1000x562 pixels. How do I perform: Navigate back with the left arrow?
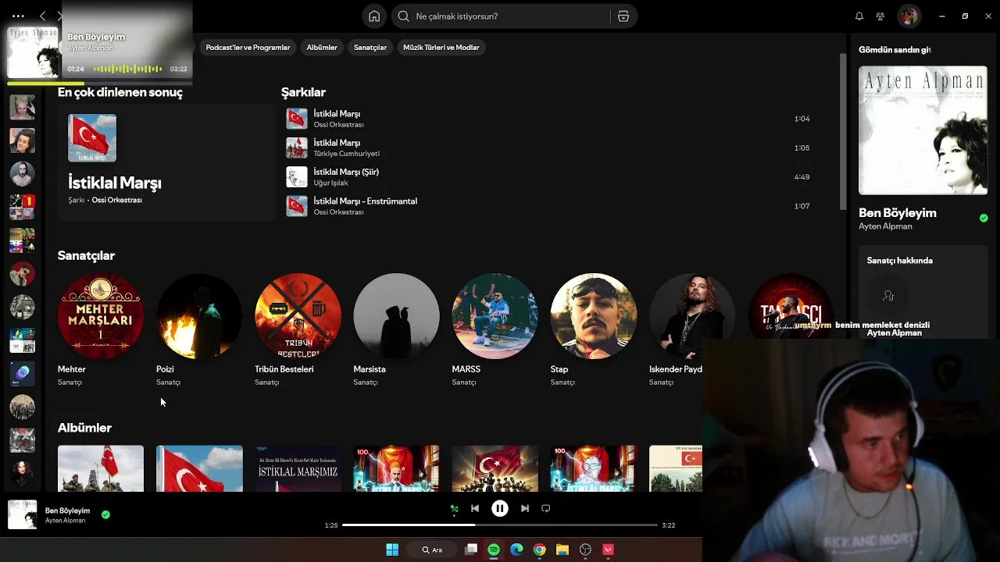click(x=43, y=16)
